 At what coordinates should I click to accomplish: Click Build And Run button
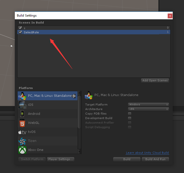click(155, 159)
